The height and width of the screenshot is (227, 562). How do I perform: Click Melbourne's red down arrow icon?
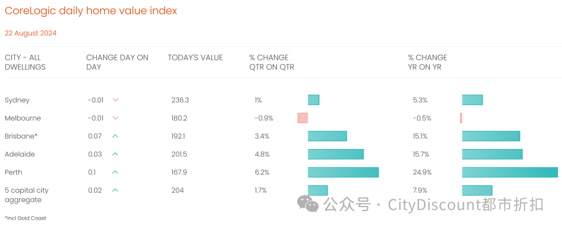[x=116, y=118]
